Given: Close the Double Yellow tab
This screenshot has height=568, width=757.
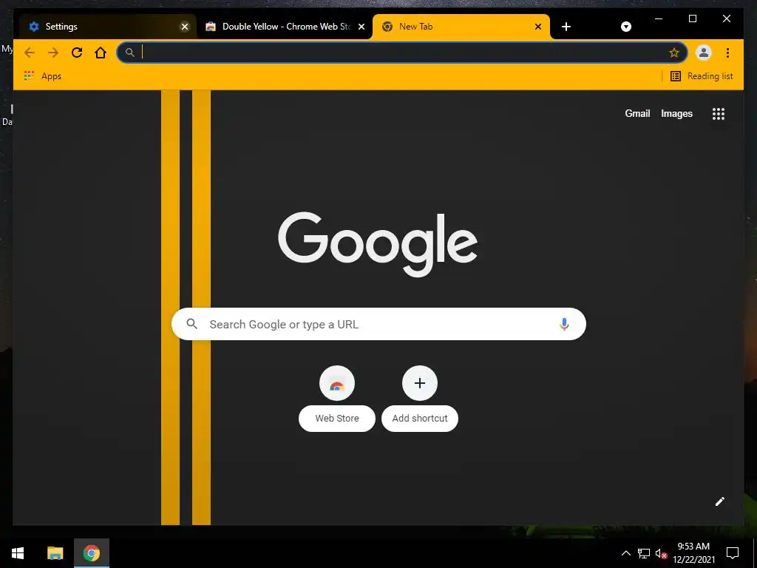Looking at the screenshot, I should point(361,27).
